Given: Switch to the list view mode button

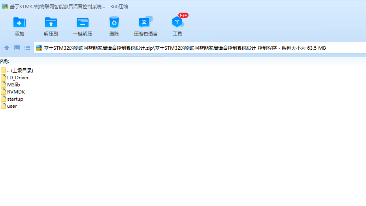Looking at the screenshot, I should pos(27,48).
